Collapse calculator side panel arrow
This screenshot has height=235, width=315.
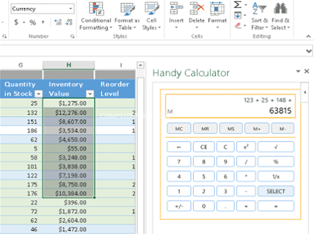click(304, 93)
